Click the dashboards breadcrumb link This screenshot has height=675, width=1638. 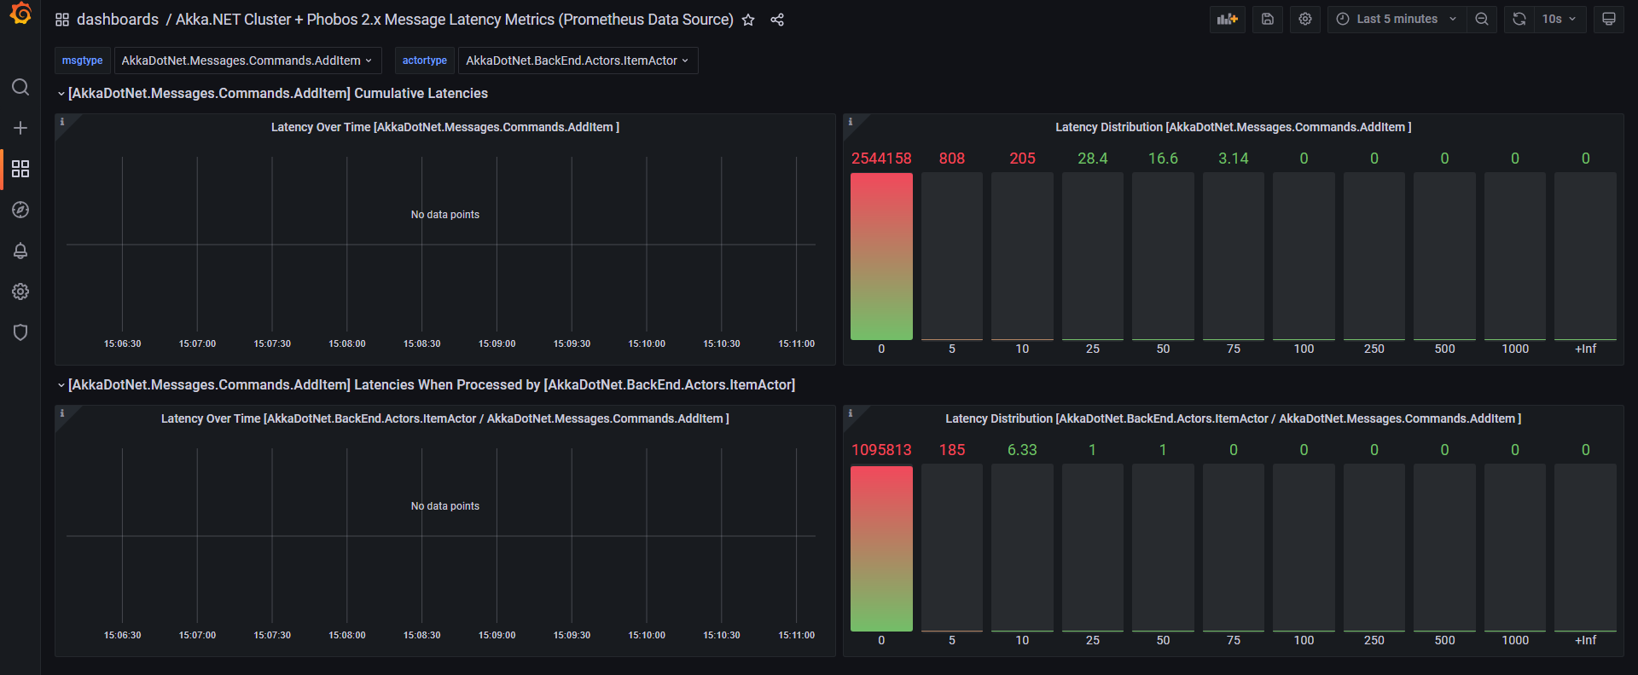pos(118,20)
